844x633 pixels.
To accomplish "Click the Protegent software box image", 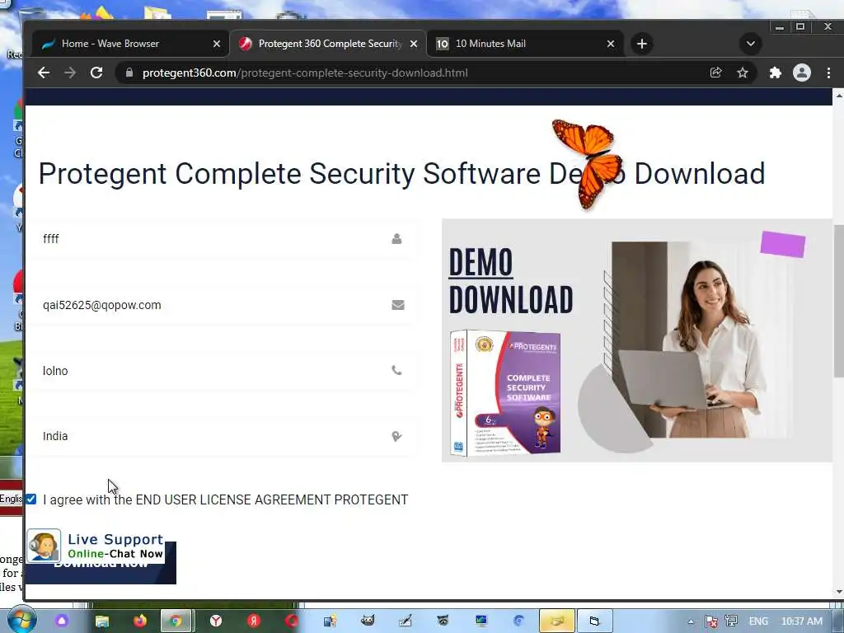I will 505,393.
